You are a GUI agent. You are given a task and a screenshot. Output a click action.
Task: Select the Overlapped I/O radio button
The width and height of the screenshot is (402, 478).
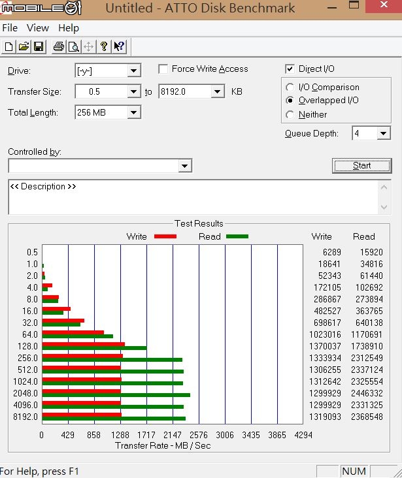pos(290,101)
